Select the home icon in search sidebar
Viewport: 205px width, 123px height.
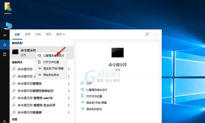pyautogui.click(x=5, y=45)
